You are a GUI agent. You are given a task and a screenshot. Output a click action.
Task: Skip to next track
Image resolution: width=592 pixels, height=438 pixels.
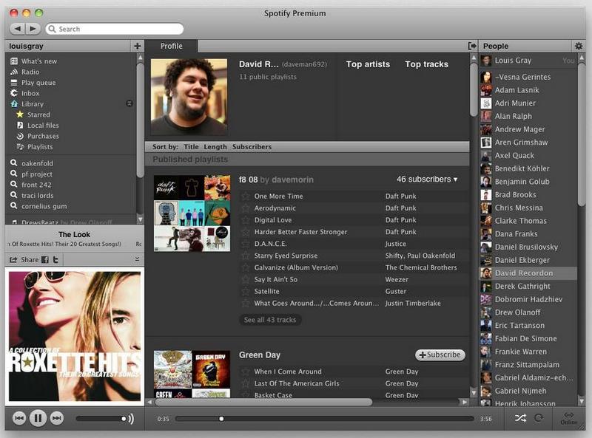pos(57,418)
